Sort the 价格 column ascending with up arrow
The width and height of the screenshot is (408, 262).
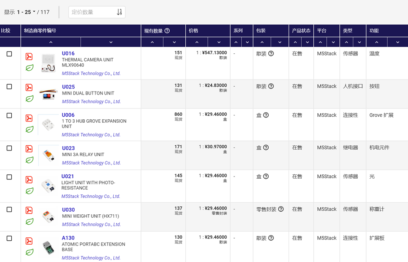197,42
